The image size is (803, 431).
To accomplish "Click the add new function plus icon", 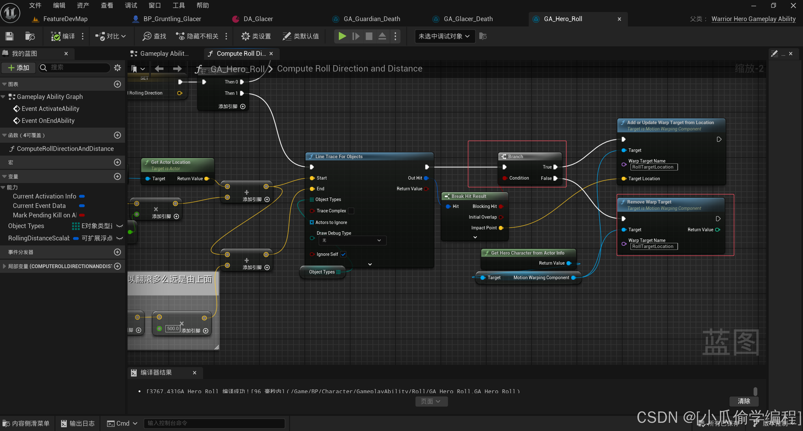I will (x=117, y=135).
